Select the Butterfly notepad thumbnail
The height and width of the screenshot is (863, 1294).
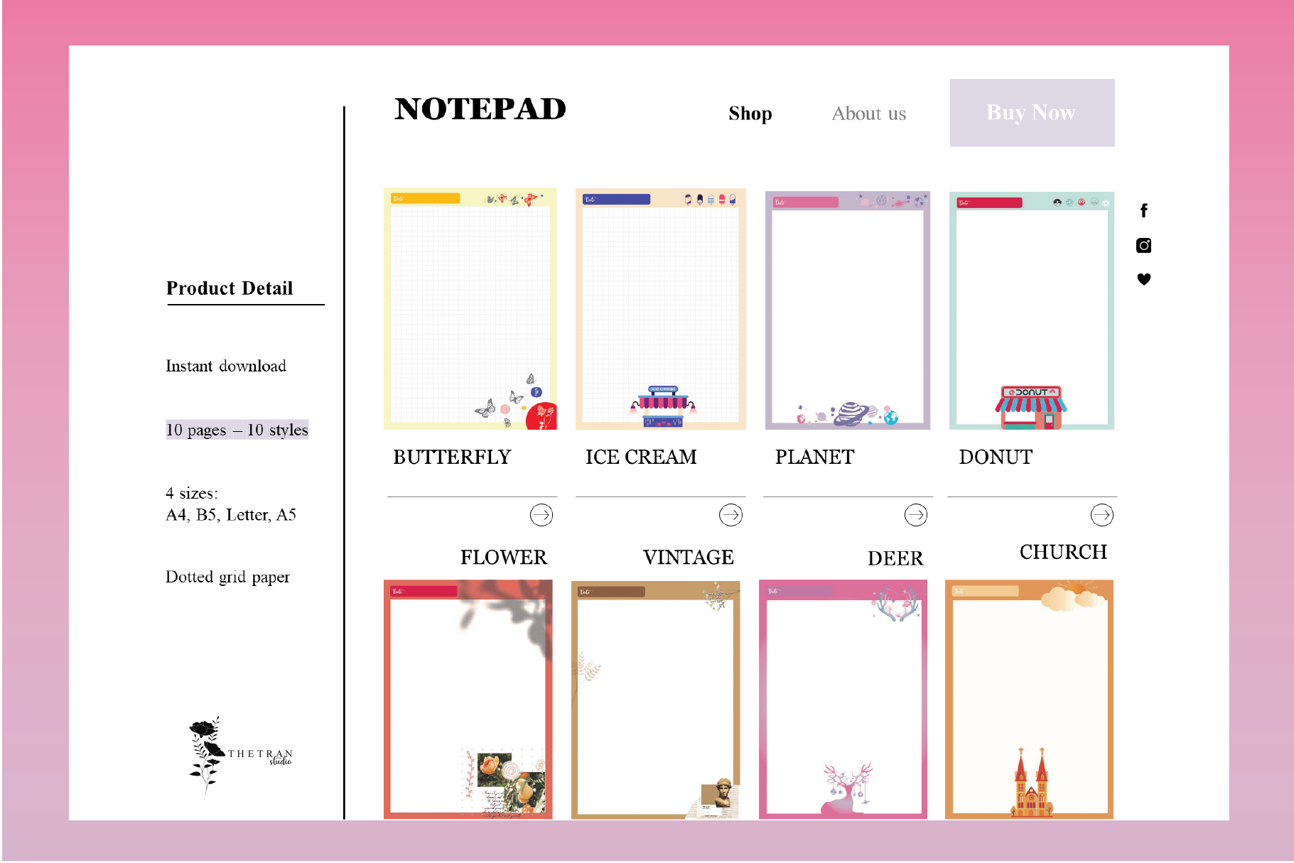(470, 309)
